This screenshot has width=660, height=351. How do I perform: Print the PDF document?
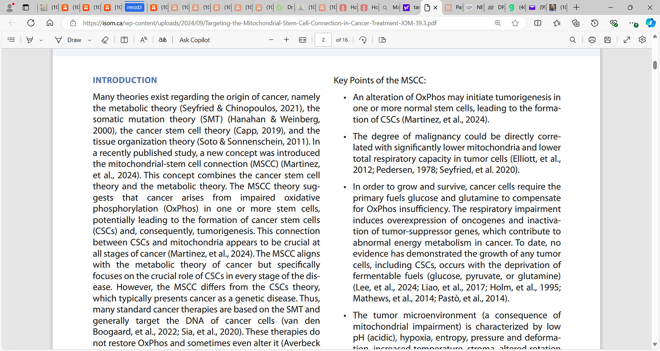coord(592,40)
